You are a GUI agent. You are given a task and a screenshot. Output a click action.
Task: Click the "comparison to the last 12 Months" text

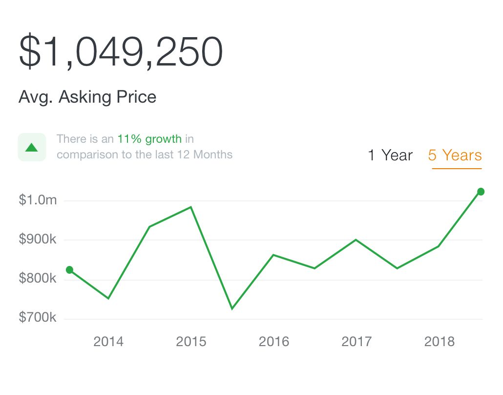tap(145, 155)
